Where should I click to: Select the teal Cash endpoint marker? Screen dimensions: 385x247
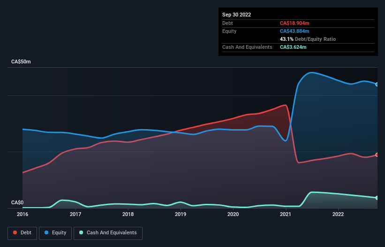pos(377,198)
